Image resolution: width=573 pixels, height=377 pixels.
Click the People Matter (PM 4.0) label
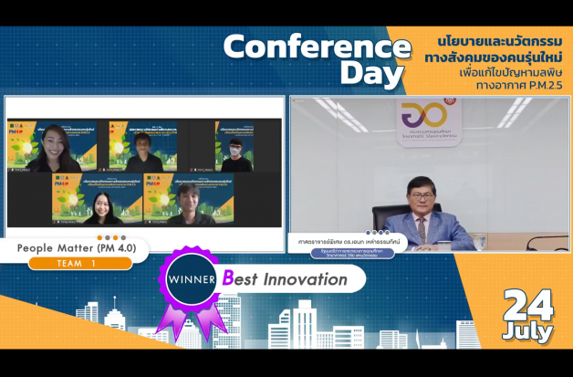pyautogui.click(x=72, y=248)
